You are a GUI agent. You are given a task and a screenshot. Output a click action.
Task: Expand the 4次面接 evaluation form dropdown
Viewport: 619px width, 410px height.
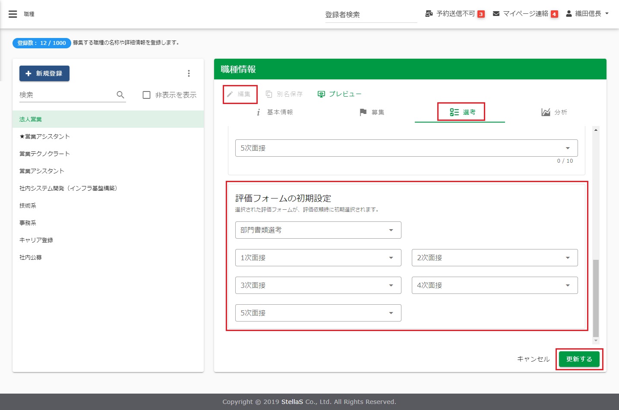[494, 285]
